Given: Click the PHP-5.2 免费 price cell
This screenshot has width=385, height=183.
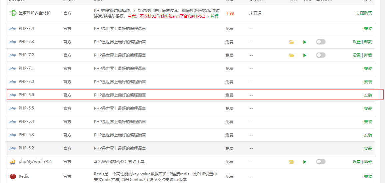Looking at the screenshot, I should pyautogui.click(x=229, y=148).
